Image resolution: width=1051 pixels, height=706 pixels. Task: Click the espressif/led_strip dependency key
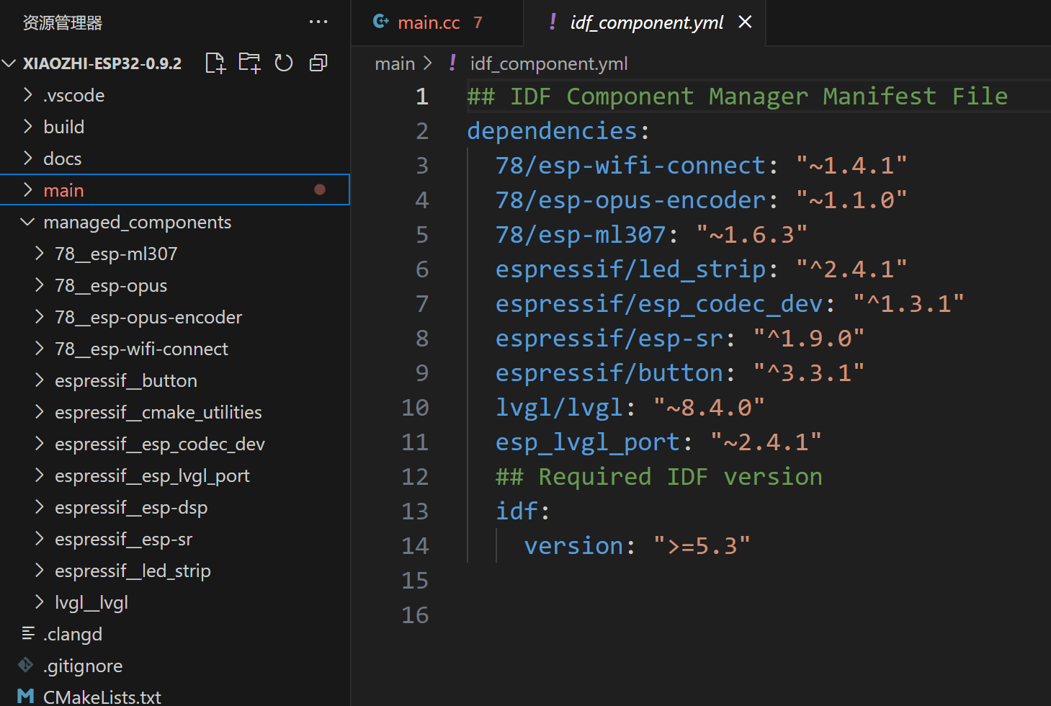tap(630, 269)
